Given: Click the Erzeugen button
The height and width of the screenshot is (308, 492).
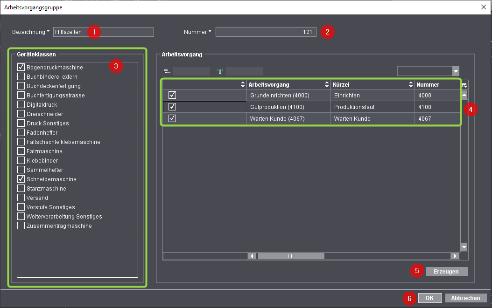Looking at the screenshot, I should click(x=447, y=271).
